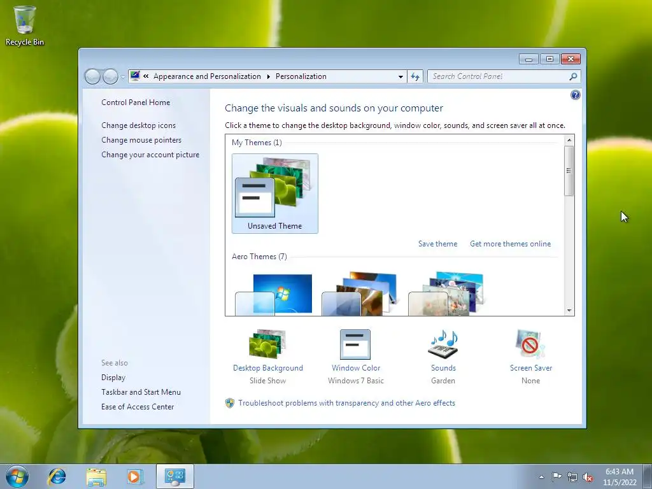Open Change desktop icons link
The height and width of the screenshot is (489, 652).
[138, 125]
